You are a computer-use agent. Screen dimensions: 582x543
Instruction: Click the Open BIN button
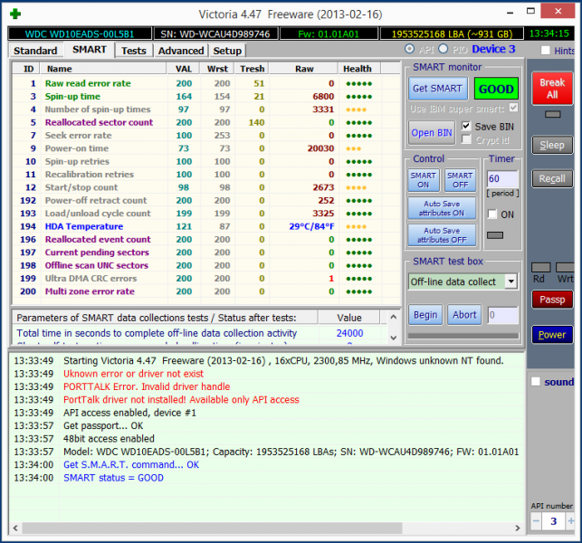[432, 132]
